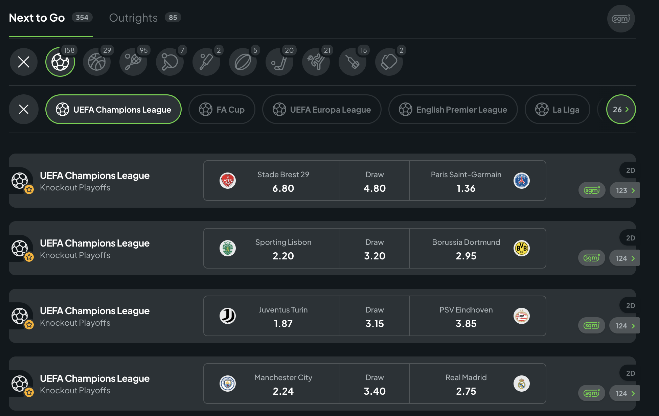Click the PSV Eindhoven club crest
The width and height of the screenshot is (659, 416).
pos(522,316)
